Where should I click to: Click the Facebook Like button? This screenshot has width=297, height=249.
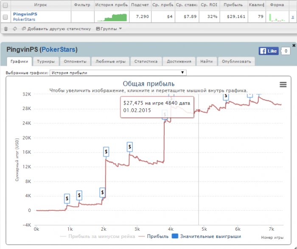269,51
